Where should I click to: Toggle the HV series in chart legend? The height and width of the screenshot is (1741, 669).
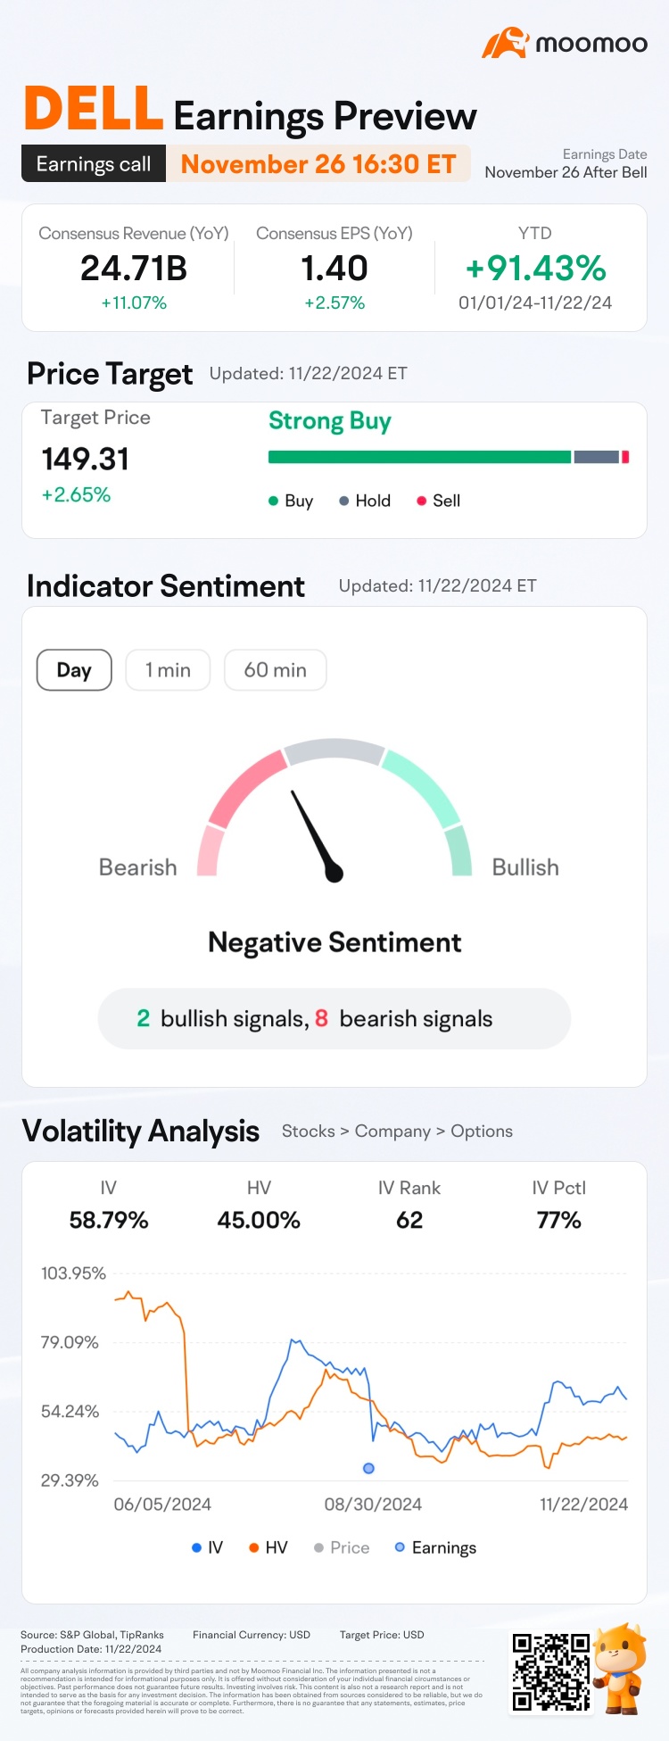268,1547
